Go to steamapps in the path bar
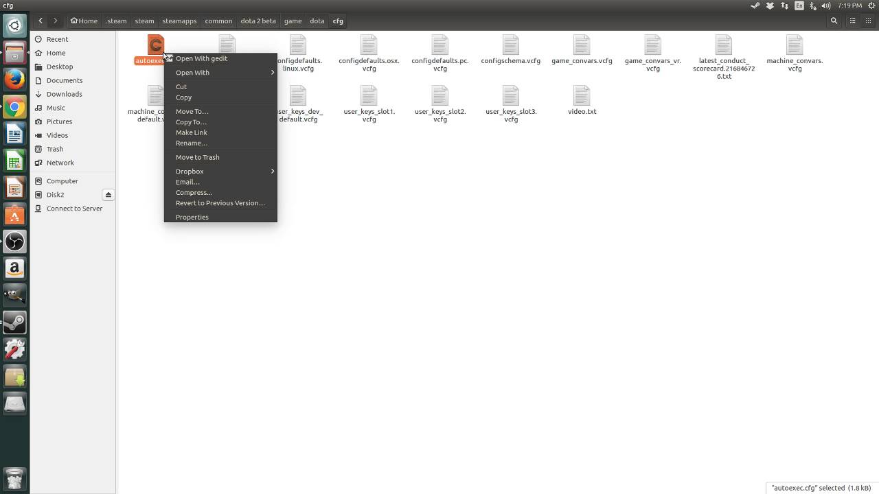The width and height of the screenshot is (879, 494). [x=179, y=21]
